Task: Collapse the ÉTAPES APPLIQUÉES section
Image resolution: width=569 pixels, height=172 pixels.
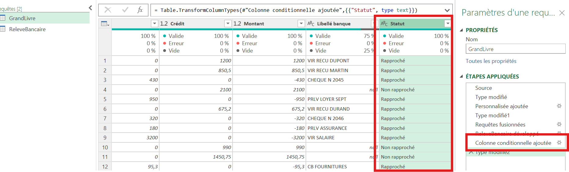Action: (461, 76)
